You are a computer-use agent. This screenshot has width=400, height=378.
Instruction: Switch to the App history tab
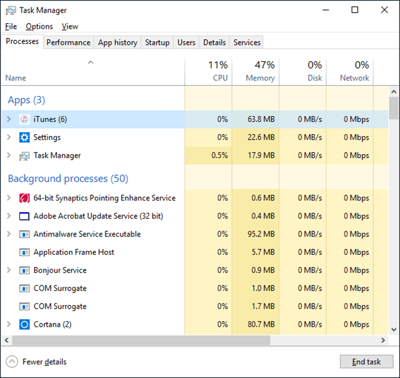[117, 43]
